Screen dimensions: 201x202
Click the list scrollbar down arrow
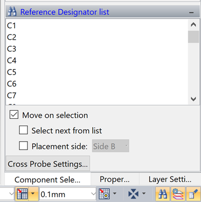pyautogui.click(x=194, y=99)
